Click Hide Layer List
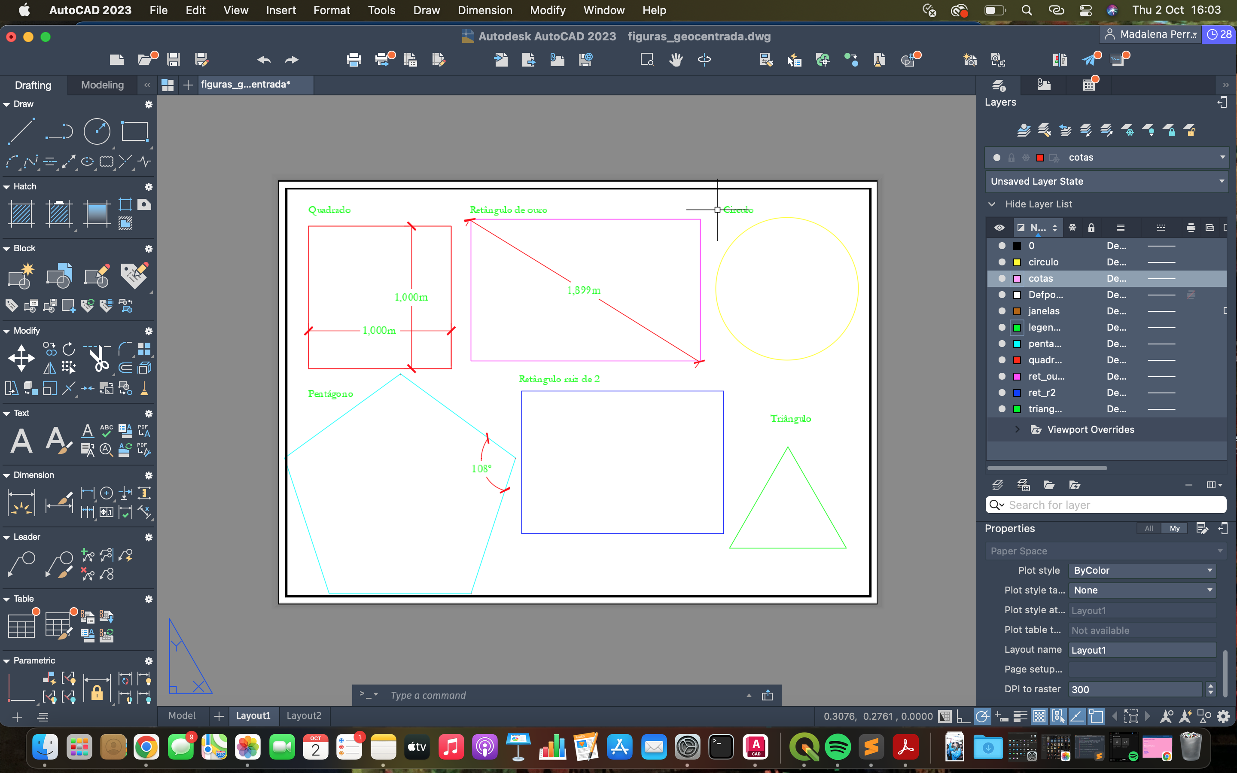The image size is (1237, 773). (x=1038, y=204)
